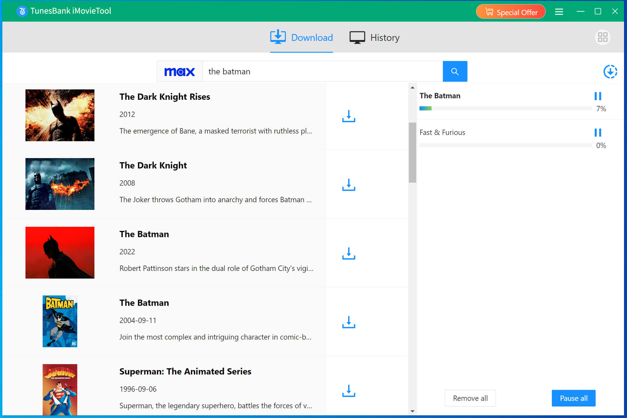Pause the Fast & Furious download
The width and height of the screenshot is (627, 418).
[598, 132]
